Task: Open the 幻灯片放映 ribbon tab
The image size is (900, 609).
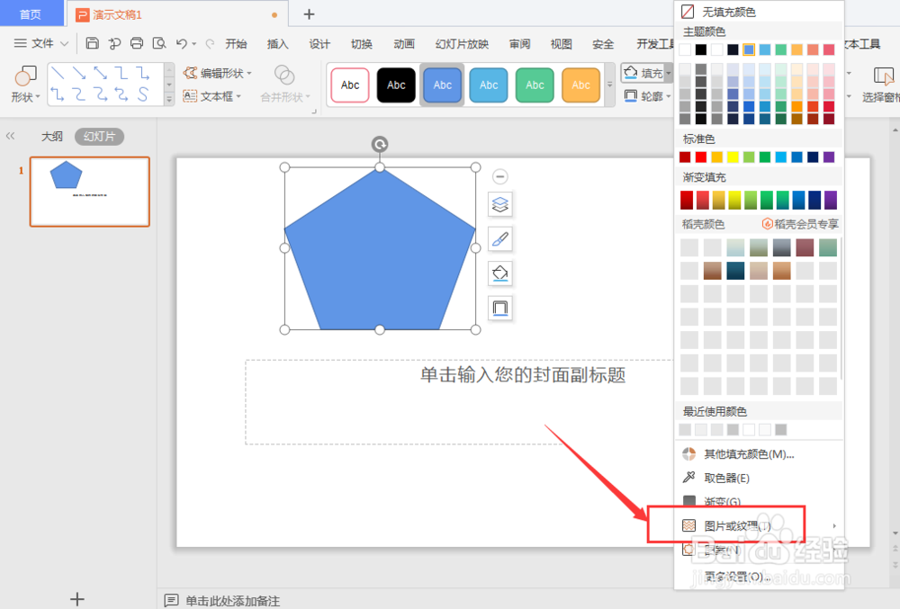Action: [x=462, y=44]
